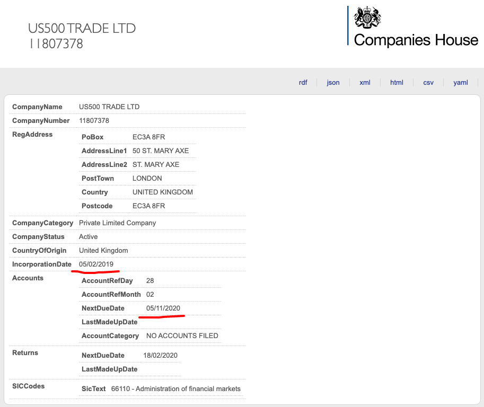
Task: Open the json format link
Action: 333,82
